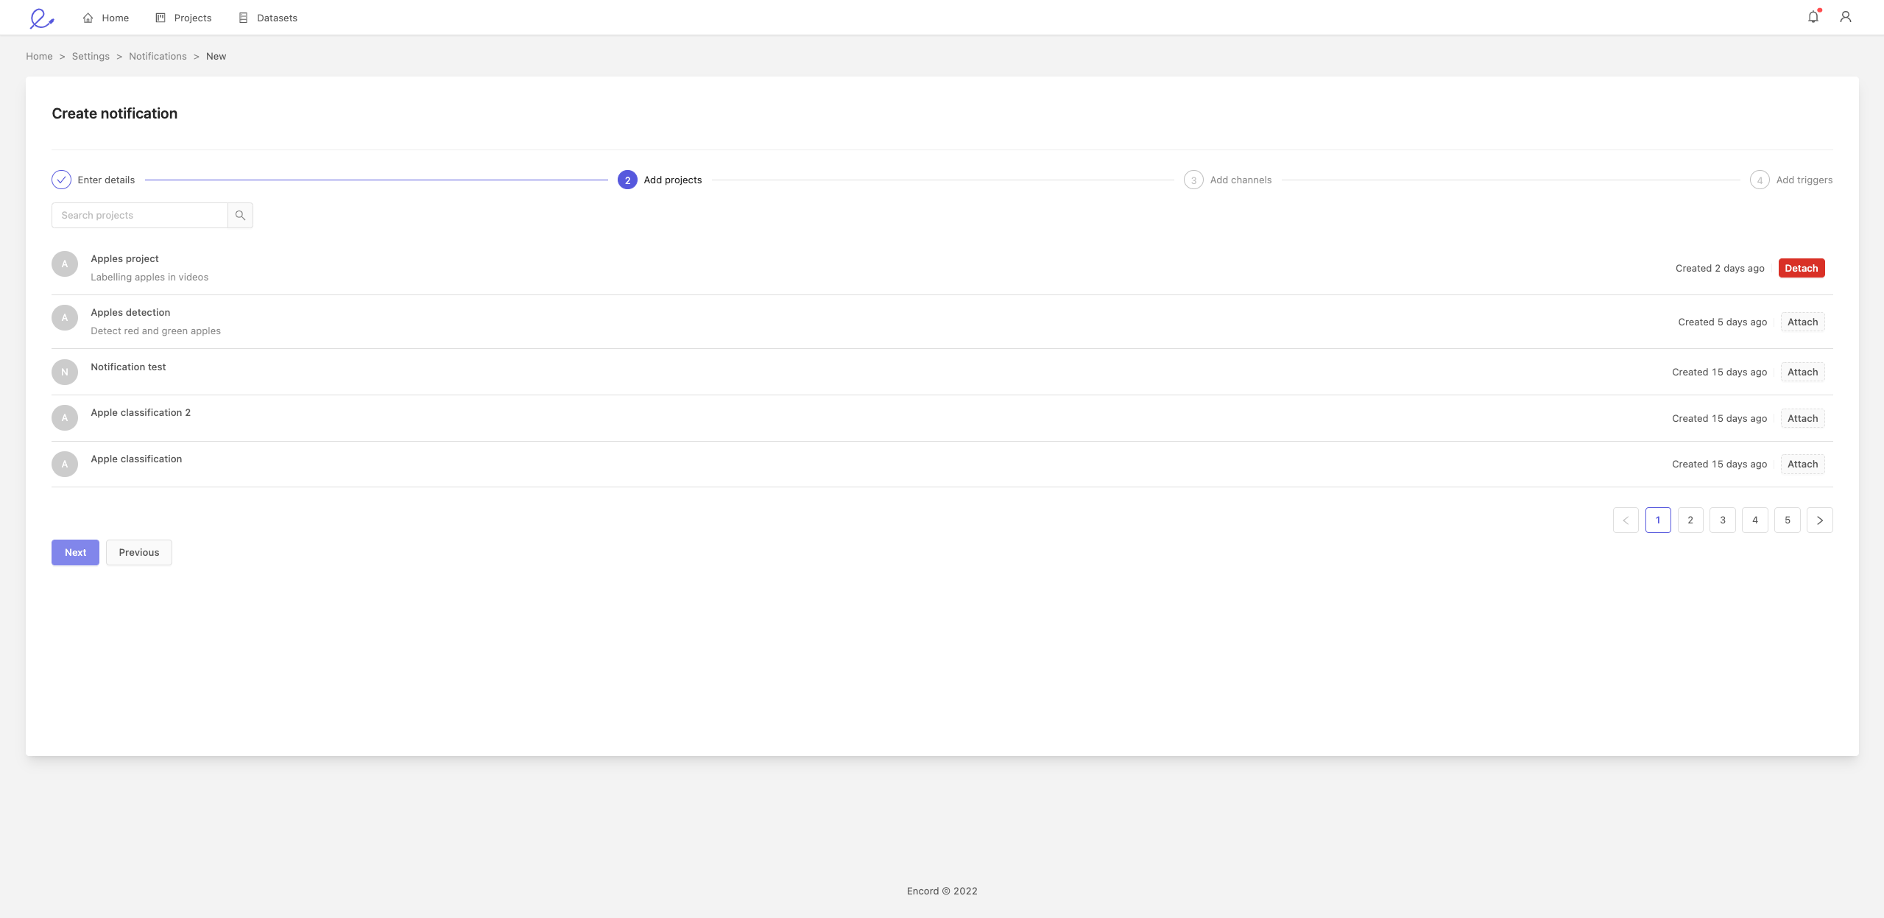Click the Next button
This screenshot has width=1884, height=918.
click(75, 552)
